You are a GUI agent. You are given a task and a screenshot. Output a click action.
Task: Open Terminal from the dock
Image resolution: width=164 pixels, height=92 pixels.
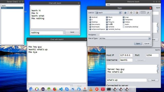[109, 89]
